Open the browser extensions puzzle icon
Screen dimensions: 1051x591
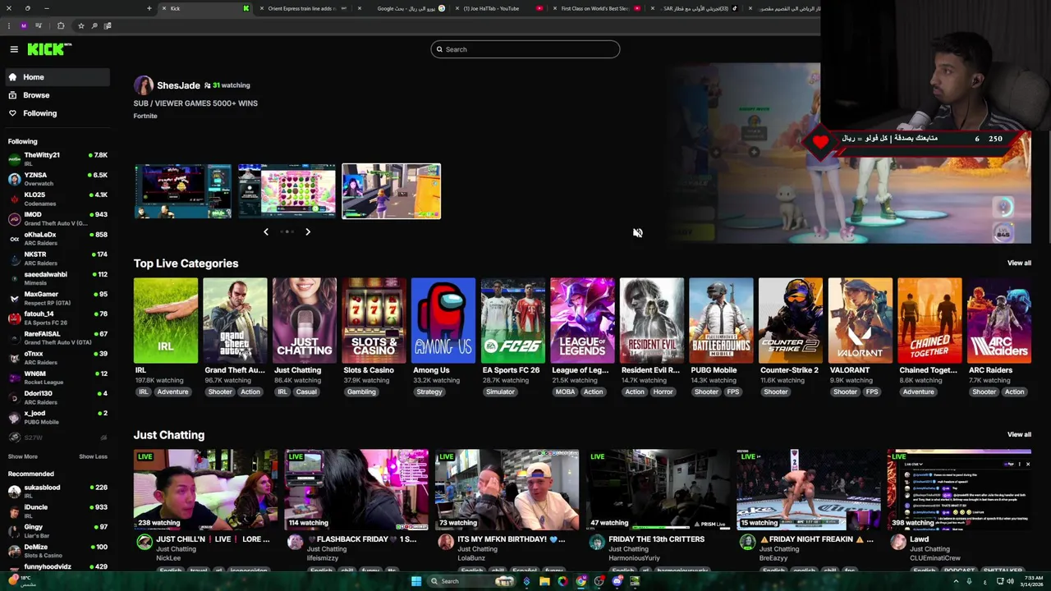click(60, 25)
